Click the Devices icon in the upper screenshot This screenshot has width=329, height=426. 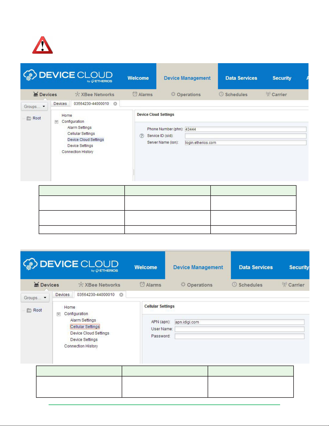pos(36,94)
